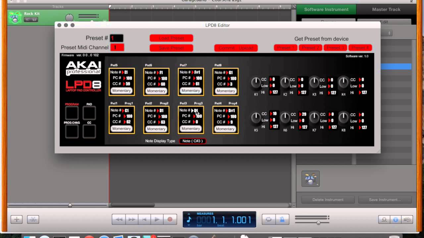Viewport: 424px width, 238px height.
Task: Click the K6 knob
Action: (x=285, y=118)
